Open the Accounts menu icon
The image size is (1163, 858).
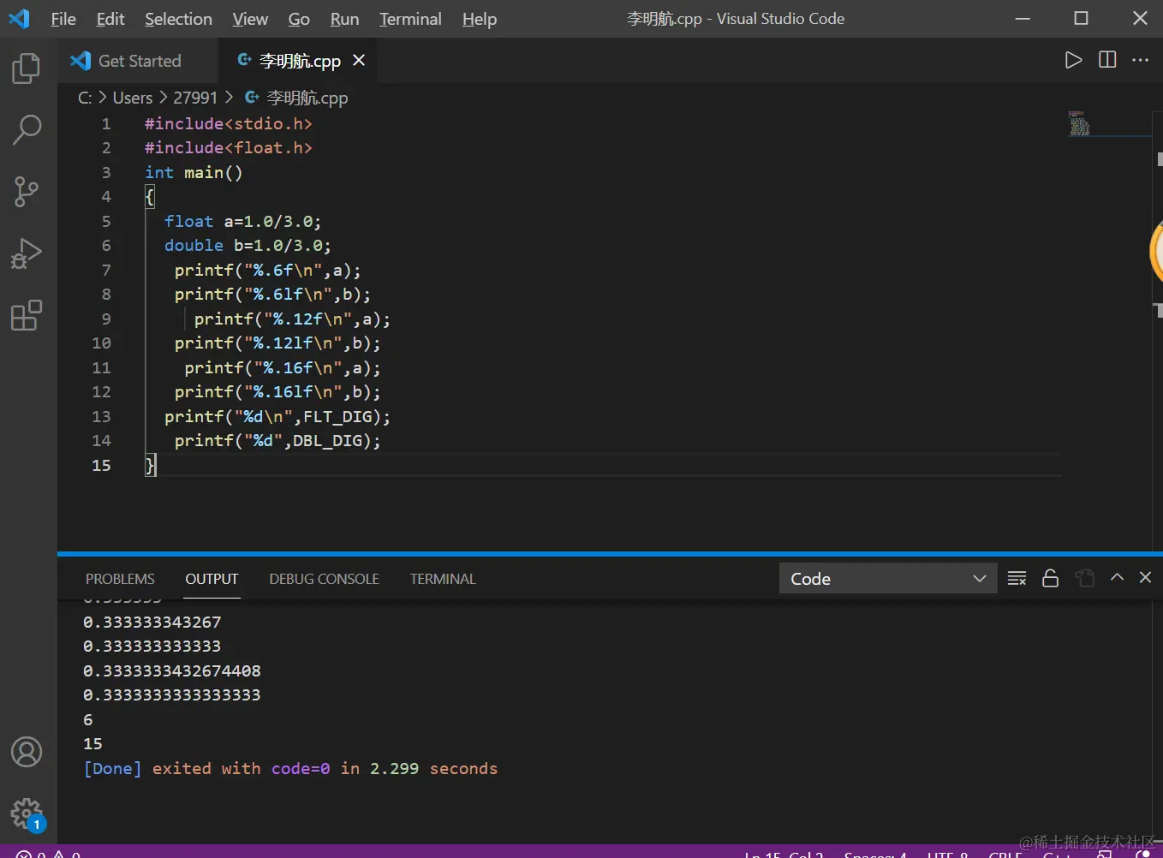click(x=27, y=752)
